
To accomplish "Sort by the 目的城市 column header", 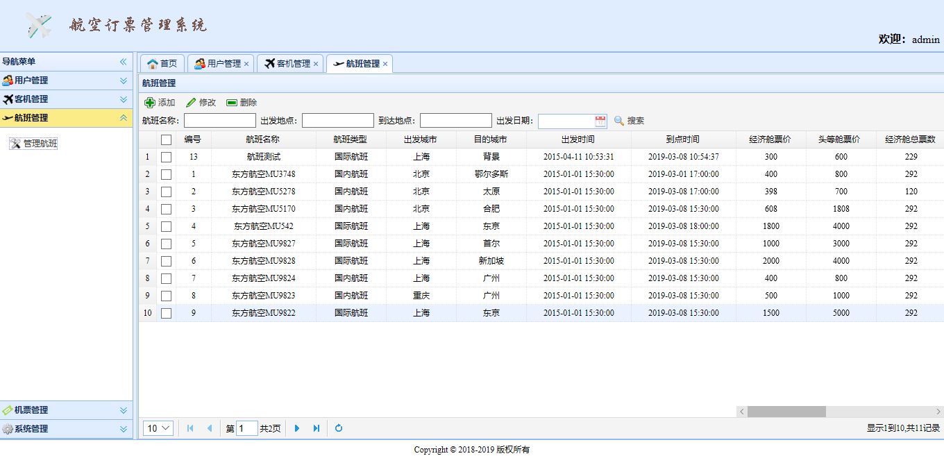I will coord(491,140).
